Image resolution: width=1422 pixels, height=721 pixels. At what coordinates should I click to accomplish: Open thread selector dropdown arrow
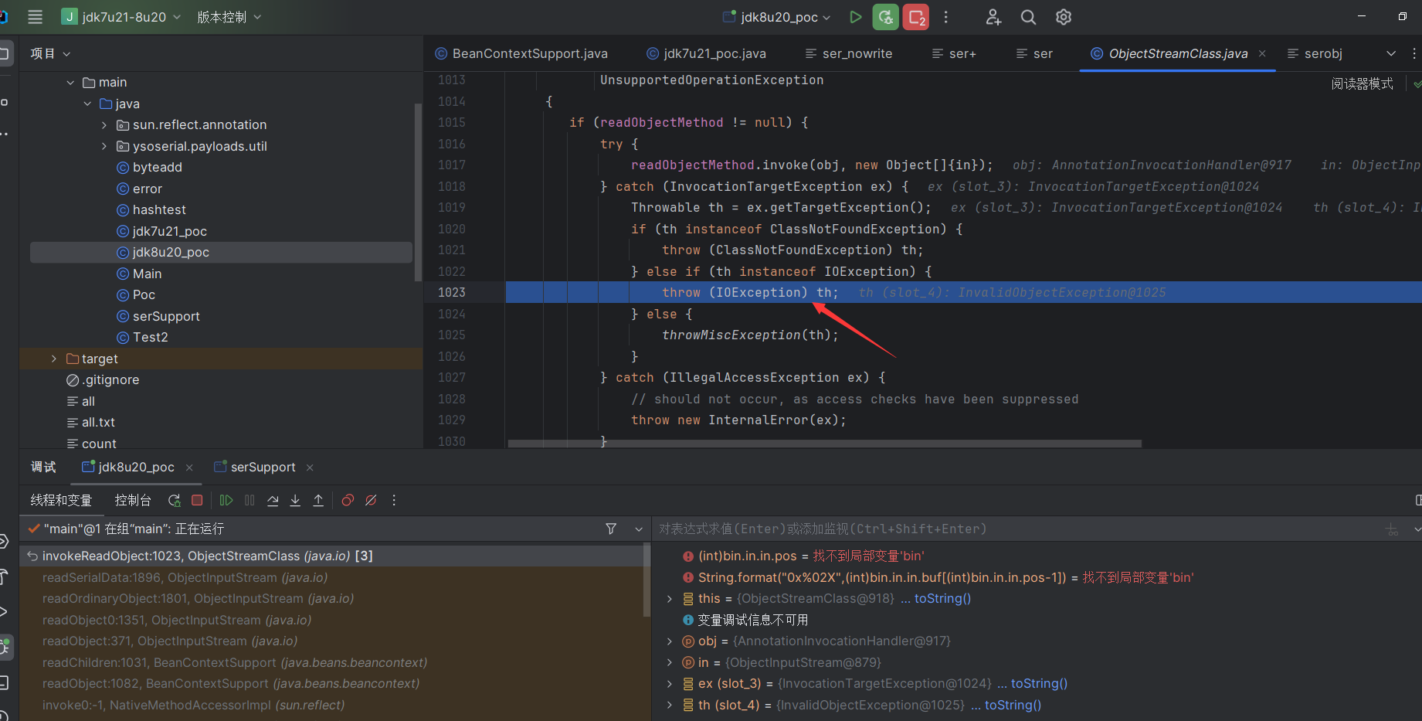(639, 529)
